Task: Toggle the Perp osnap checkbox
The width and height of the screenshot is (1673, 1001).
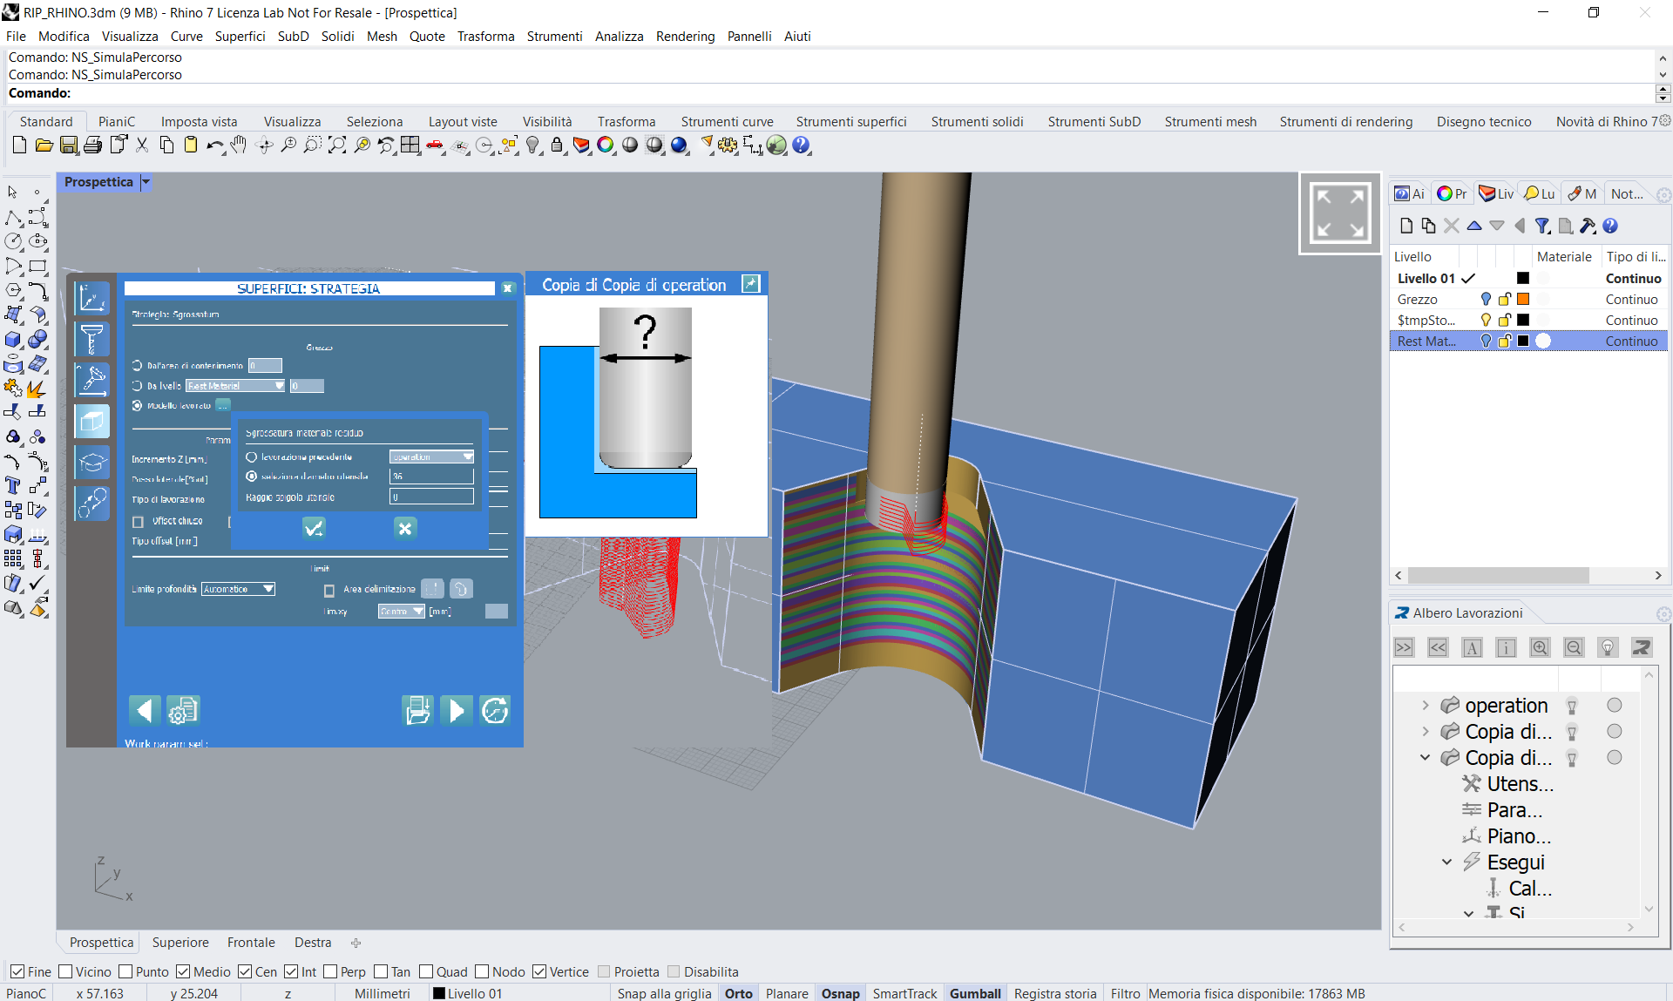Action: [330, 971]
